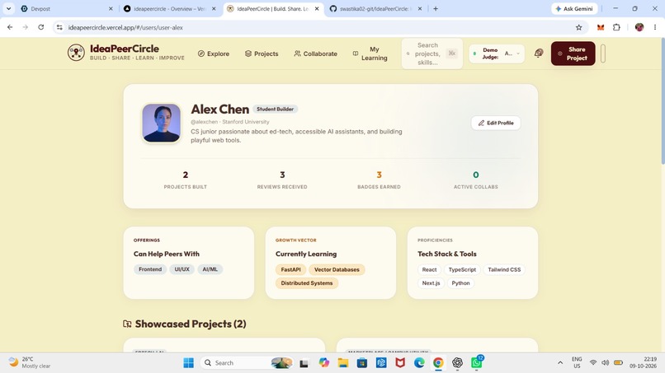Click the taskbar Search box
Screen dimensions: 665x373
point(247,363)
